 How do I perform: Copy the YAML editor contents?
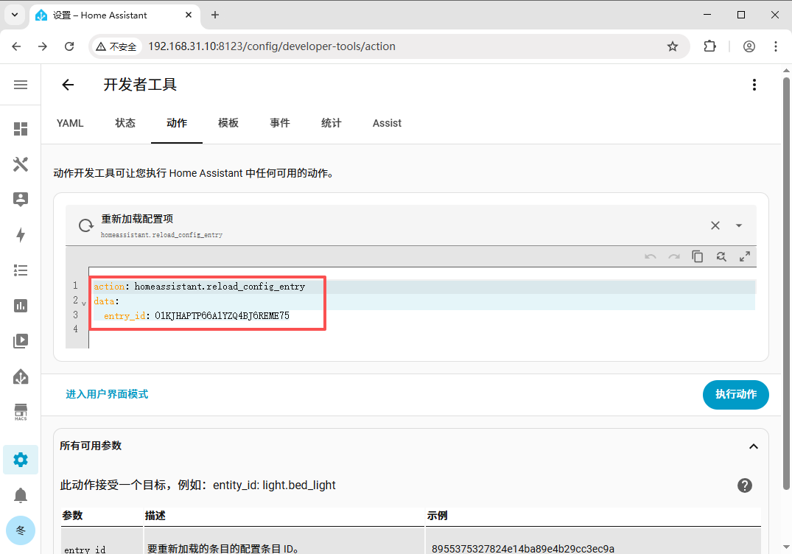click(x=698, y=256)
